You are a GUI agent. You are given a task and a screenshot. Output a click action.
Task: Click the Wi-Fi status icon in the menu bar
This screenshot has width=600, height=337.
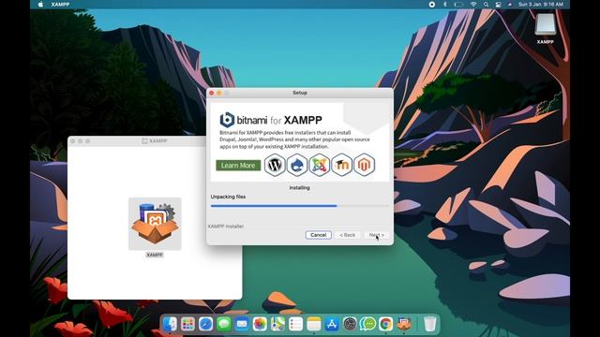pyautogui.click(x=473, y=4)
